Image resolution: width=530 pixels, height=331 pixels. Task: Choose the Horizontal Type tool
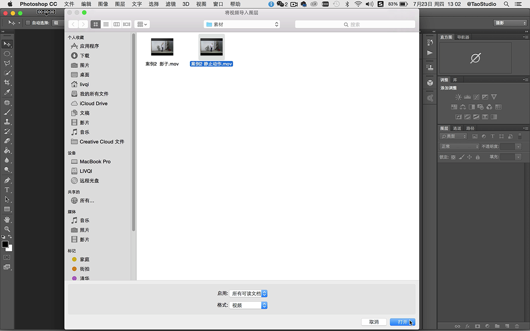click(x=7, y=190)
